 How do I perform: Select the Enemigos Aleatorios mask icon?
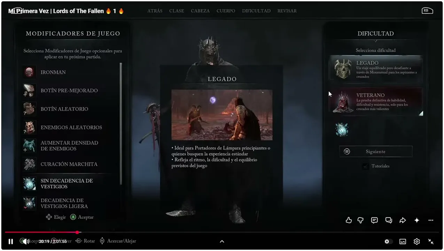coord(30,127)
